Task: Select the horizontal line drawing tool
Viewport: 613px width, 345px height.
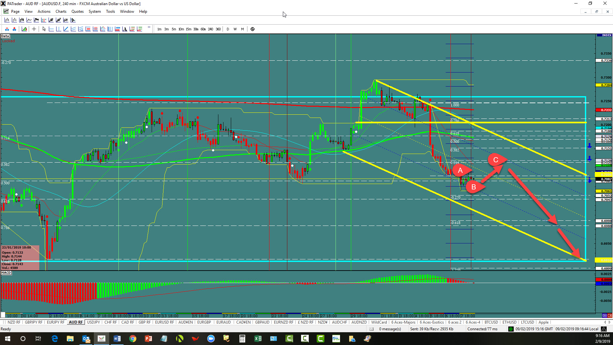Action: click(51, 29)
